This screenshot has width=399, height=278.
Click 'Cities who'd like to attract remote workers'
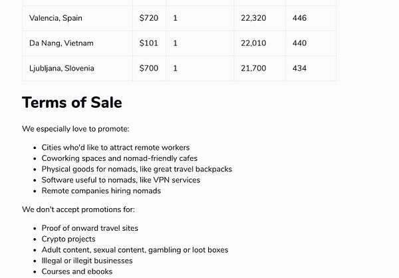[116, 148]
